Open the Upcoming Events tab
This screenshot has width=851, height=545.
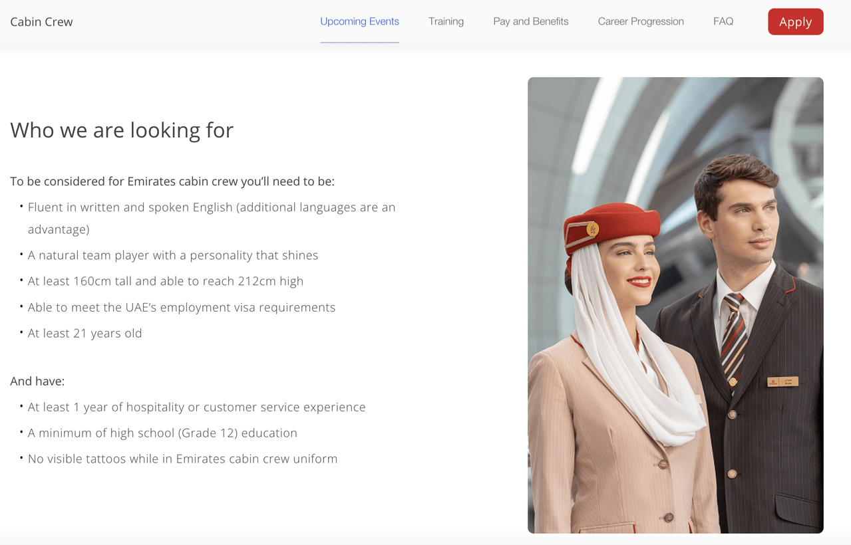(359, 21)
